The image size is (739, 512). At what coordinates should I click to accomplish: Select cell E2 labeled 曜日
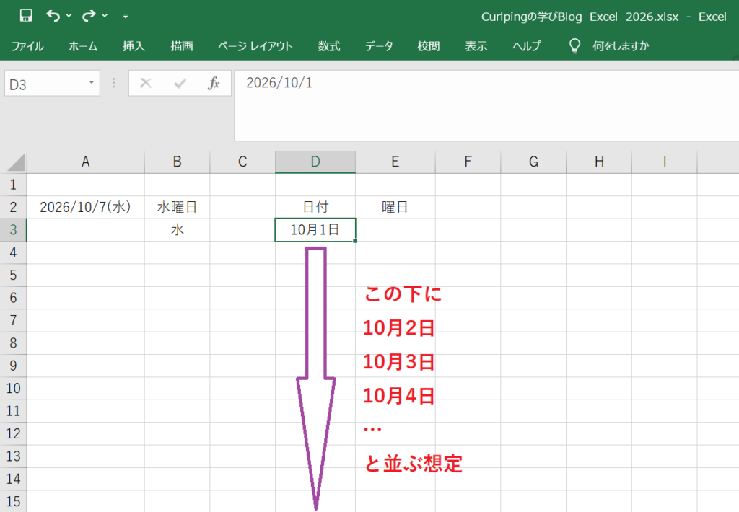395,207
